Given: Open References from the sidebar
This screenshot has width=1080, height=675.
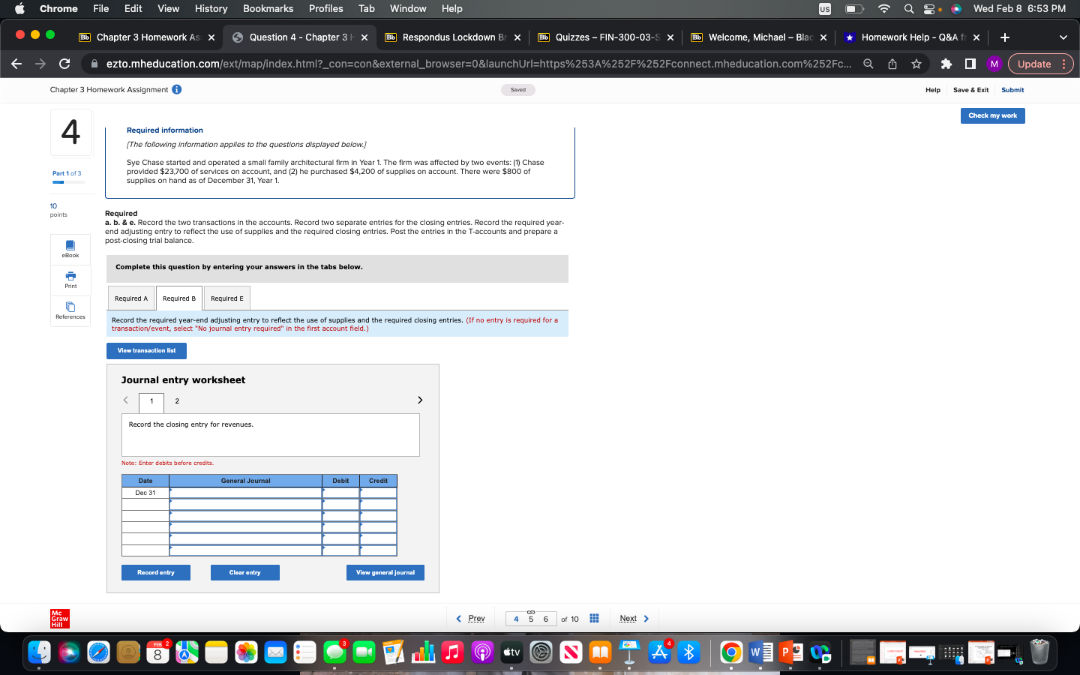Looking at the screenshot, I should [x=70, y=310].
